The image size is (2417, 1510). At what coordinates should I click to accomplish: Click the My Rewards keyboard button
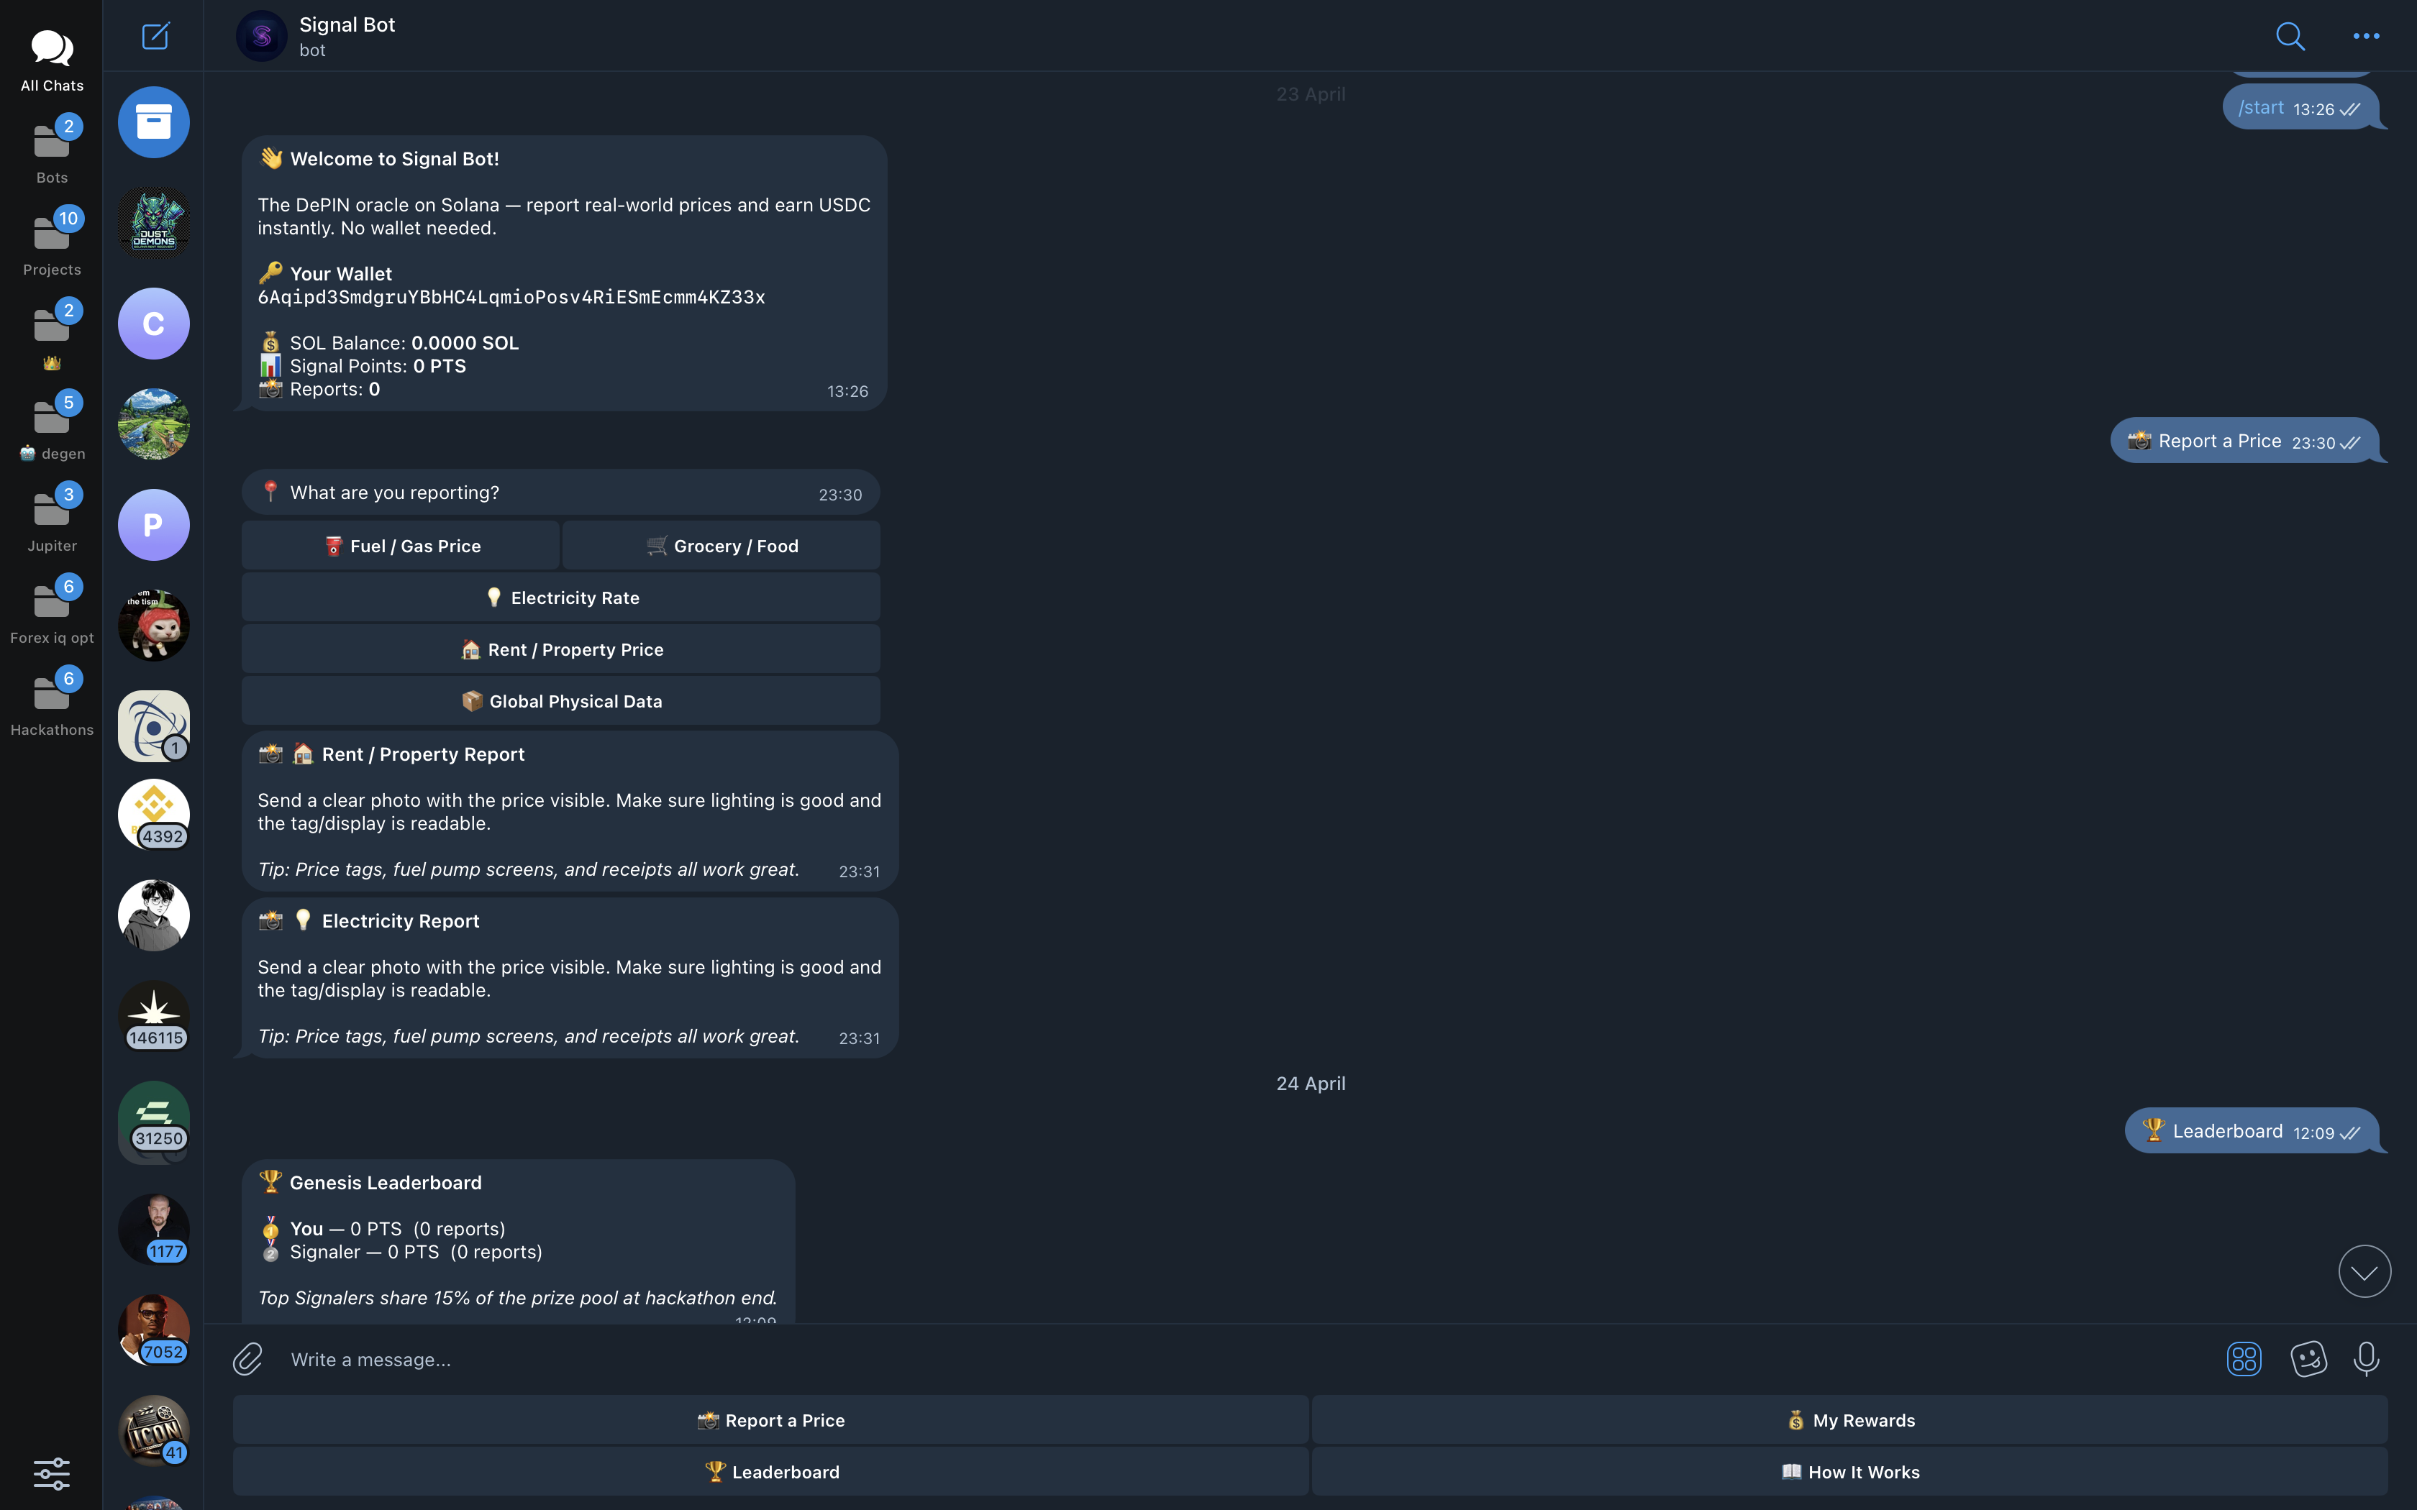pos(1849,1419)
